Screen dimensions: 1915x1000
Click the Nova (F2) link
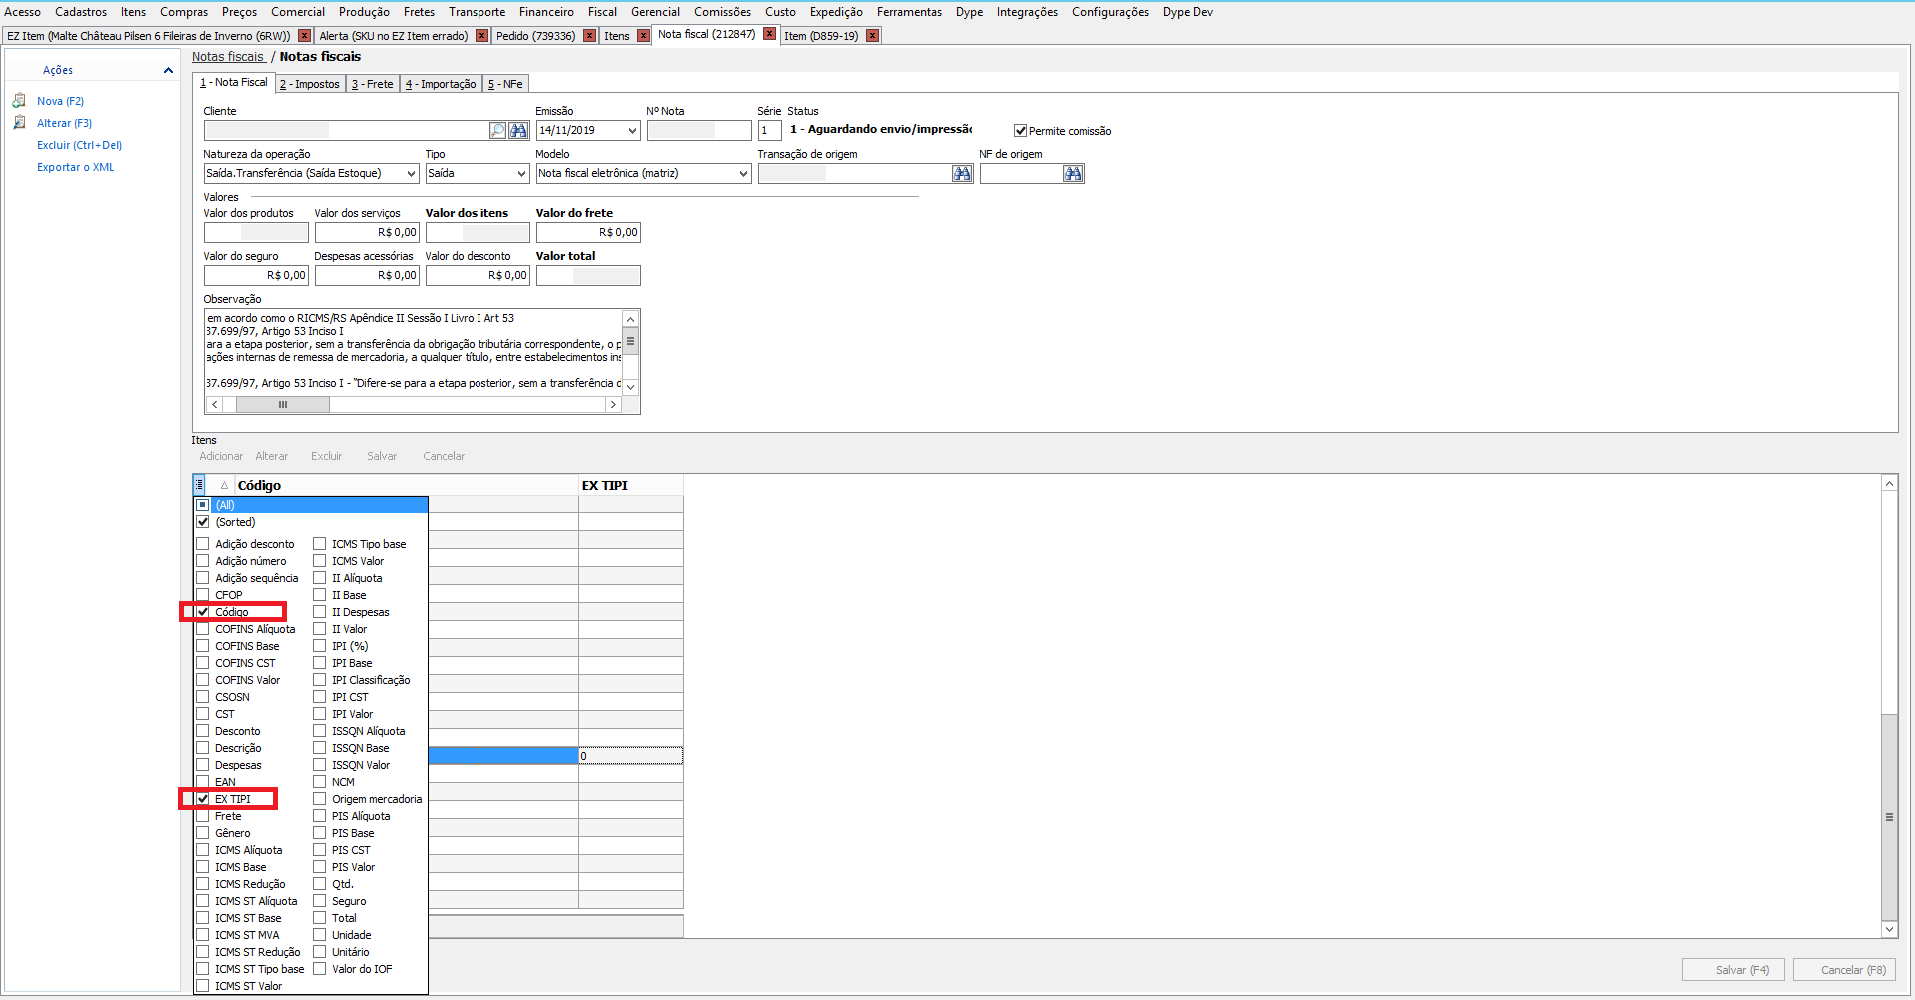[x=60, y=101]
